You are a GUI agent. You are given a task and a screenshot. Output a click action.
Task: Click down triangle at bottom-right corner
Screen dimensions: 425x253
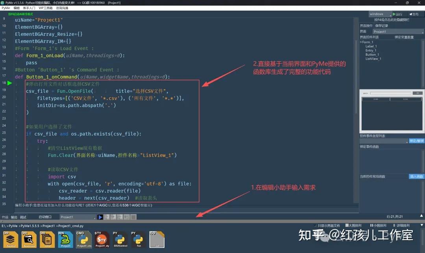(421, 225)
